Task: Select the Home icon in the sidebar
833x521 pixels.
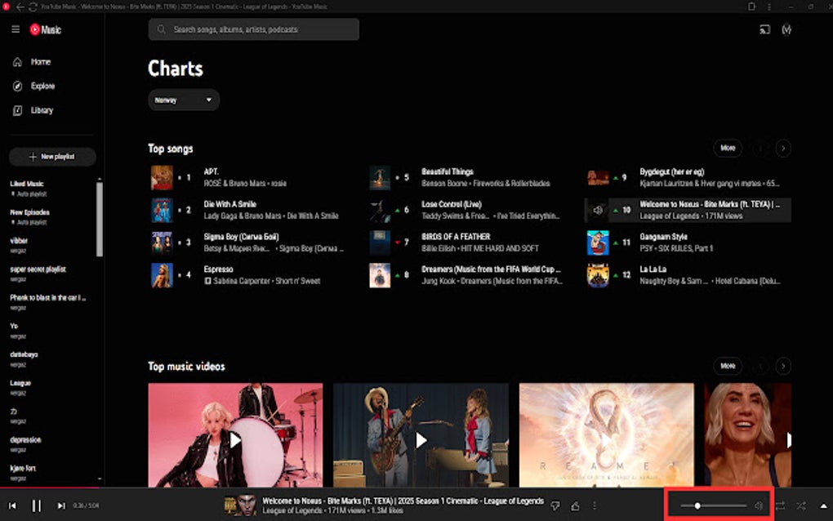Action: coord(16,61)
